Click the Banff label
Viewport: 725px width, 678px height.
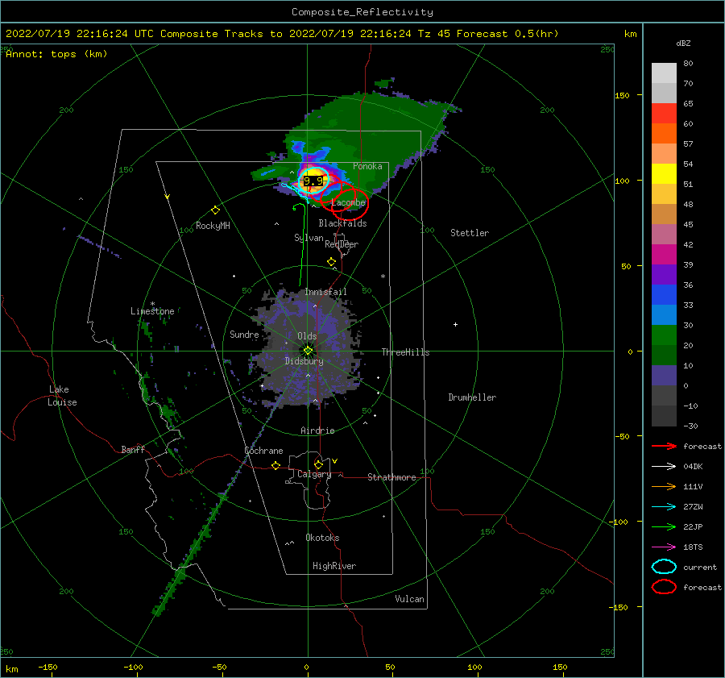coord(133,449)
